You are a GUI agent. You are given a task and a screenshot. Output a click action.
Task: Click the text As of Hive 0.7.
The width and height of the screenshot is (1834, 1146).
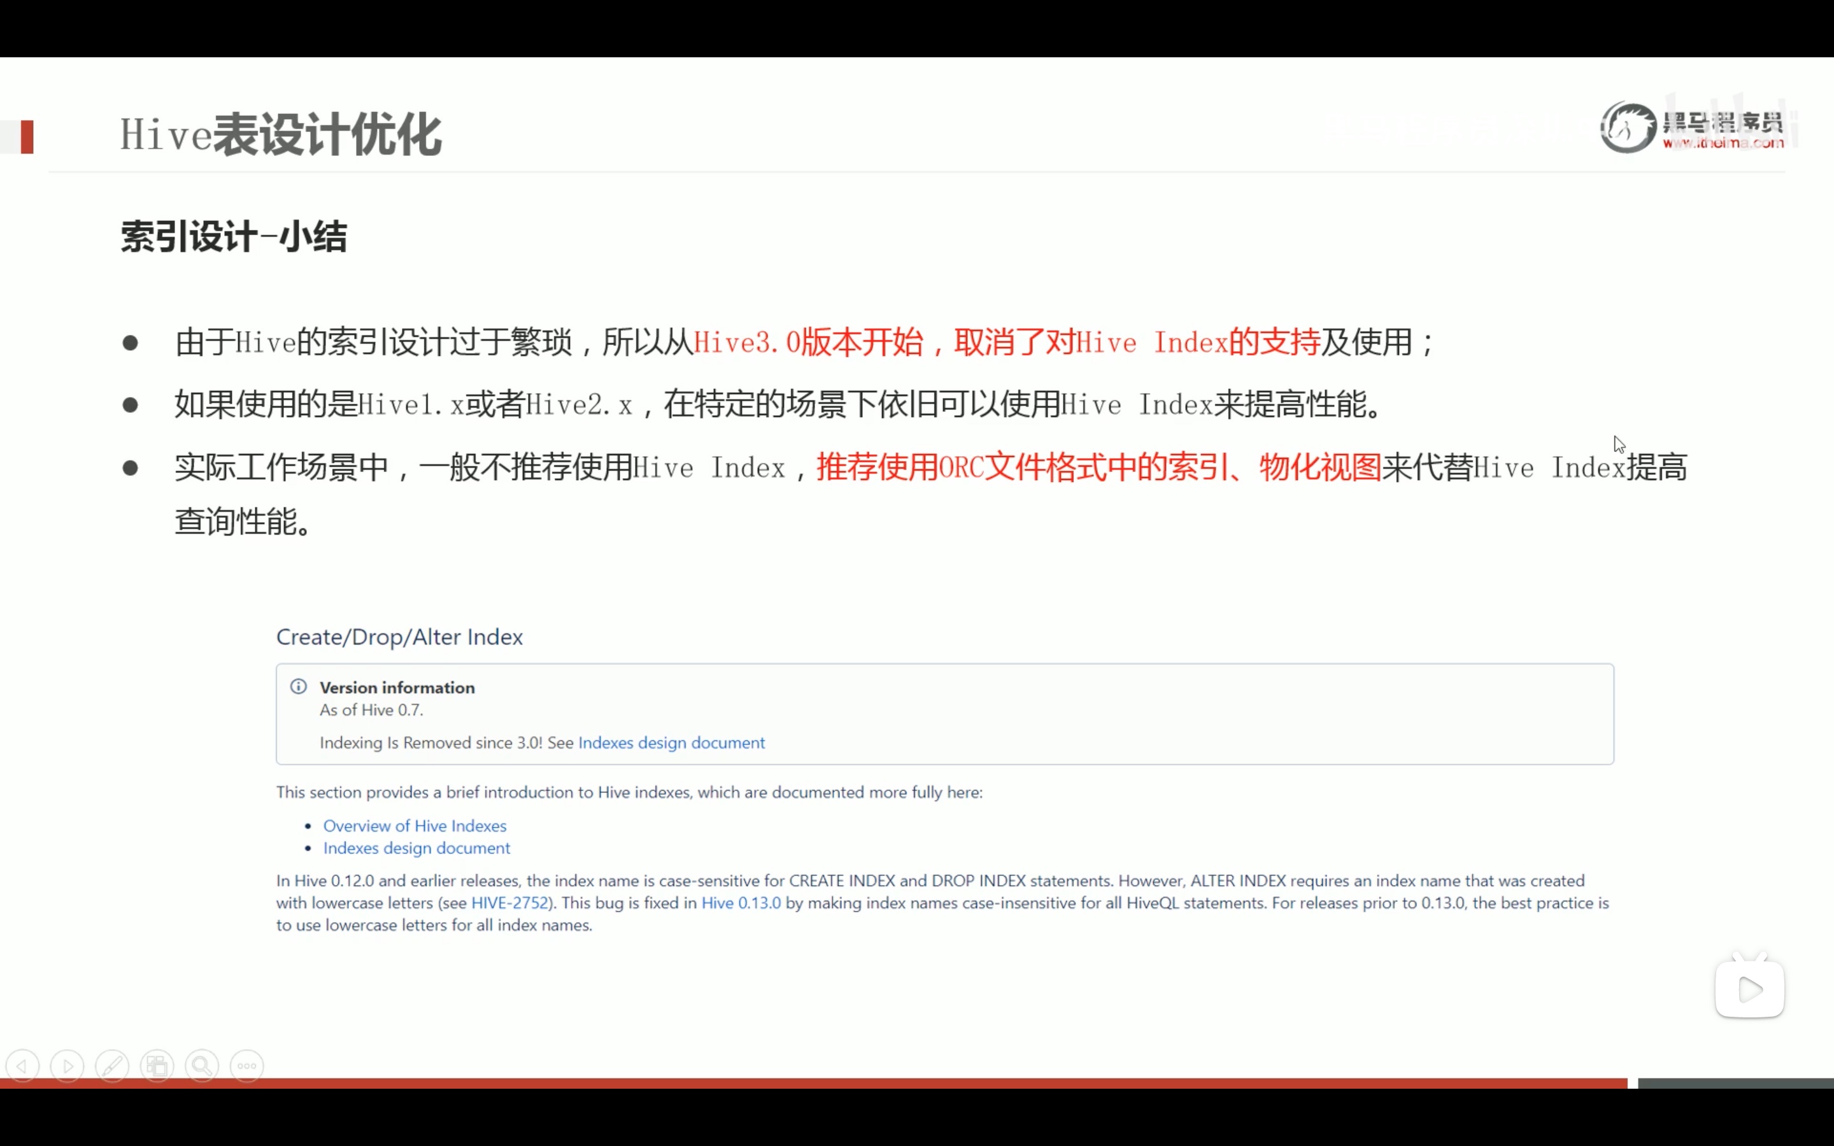tap(371, 710)
